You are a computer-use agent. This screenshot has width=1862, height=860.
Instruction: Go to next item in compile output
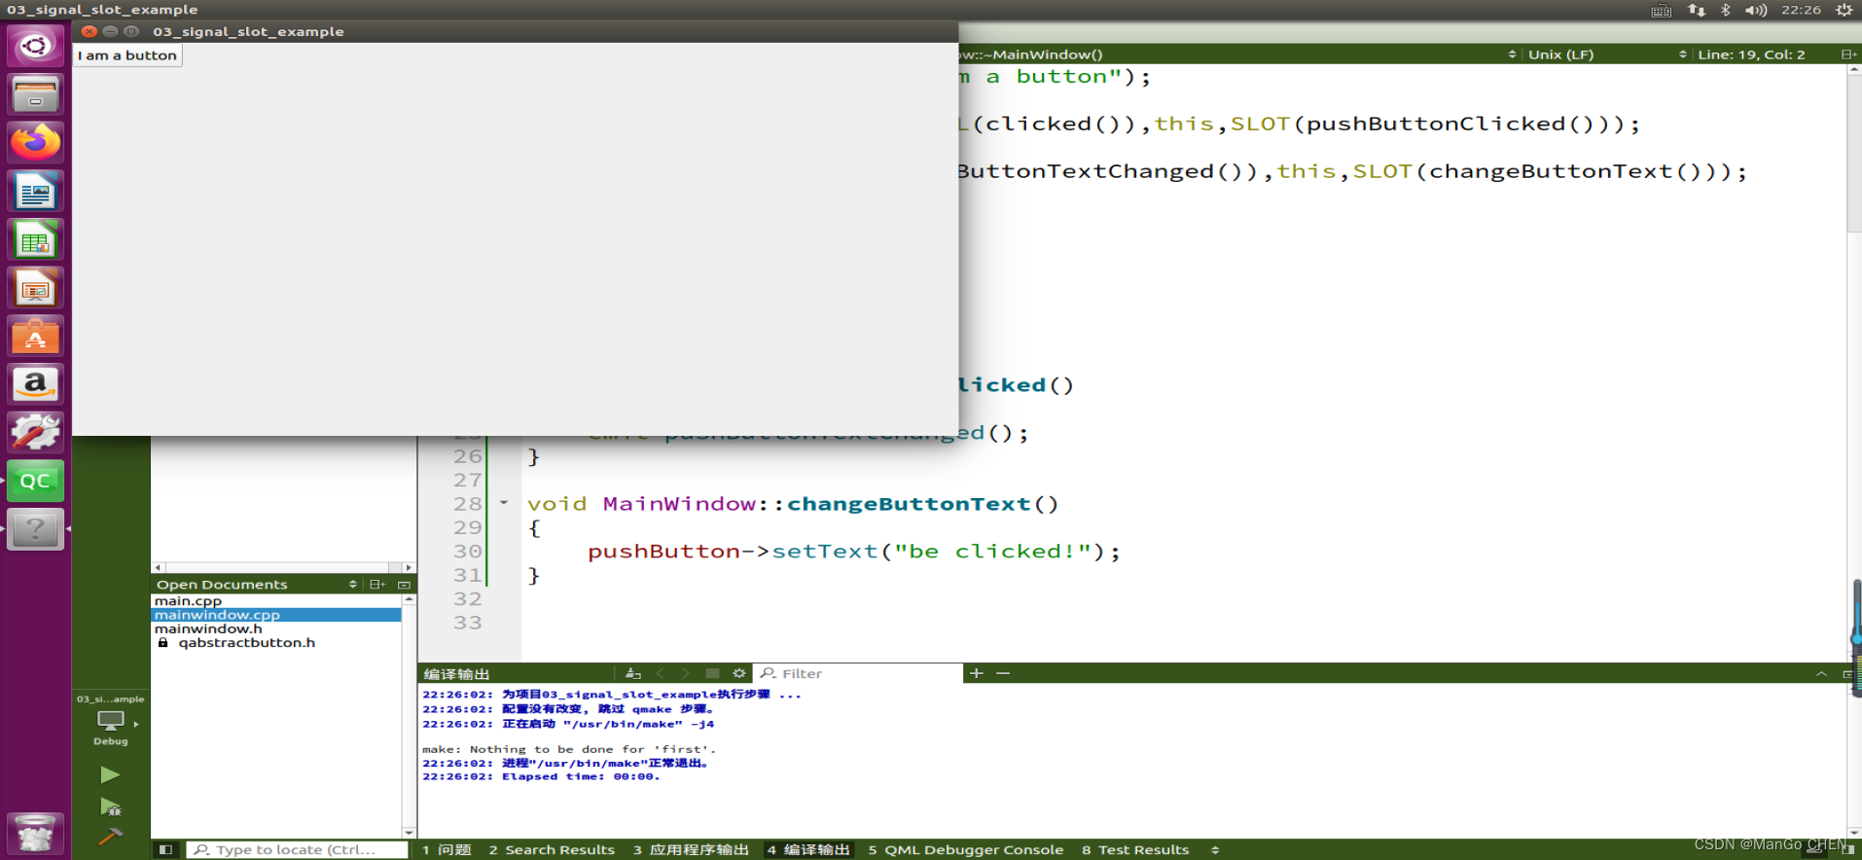coord(686,673)
